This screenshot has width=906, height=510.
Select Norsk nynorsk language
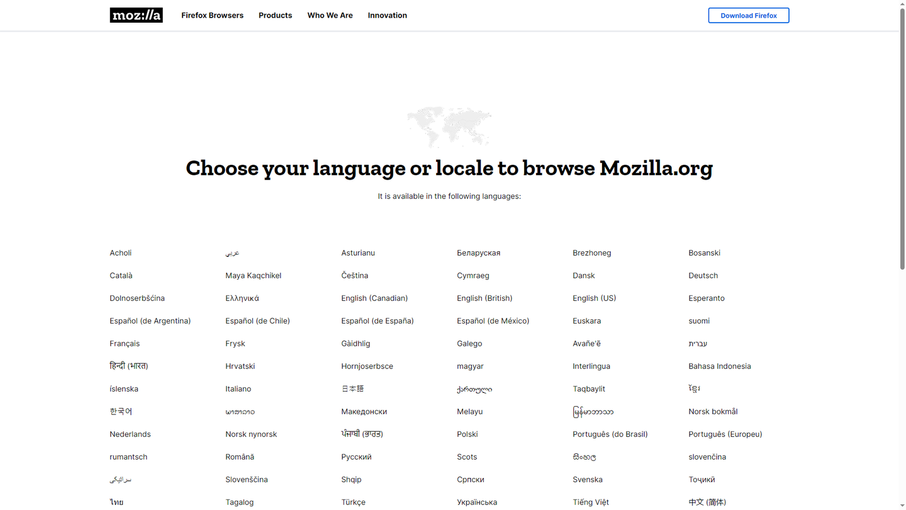pyautogui.click(x=251, y=434)
